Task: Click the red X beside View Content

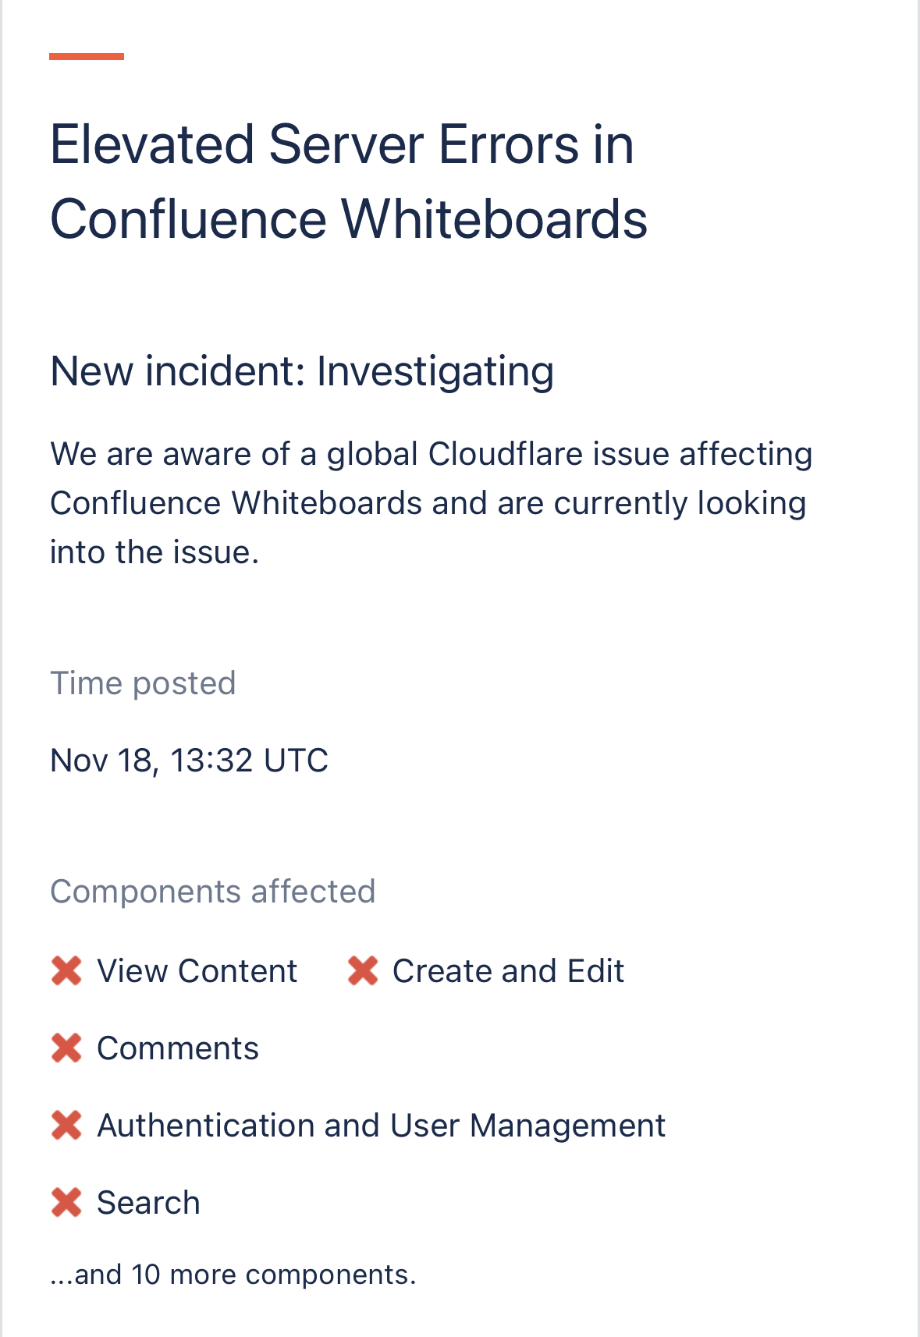Action: (x=66, y=971)
